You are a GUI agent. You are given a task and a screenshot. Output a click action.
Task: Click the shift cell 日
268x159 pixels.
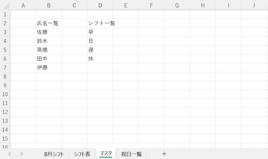[100, 41]
